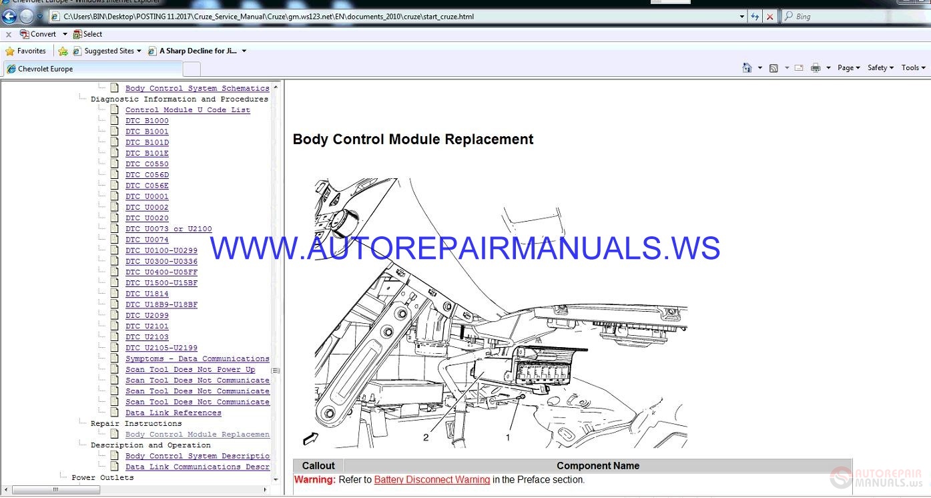Click the Read Mail envelope icon

(799, 67)
